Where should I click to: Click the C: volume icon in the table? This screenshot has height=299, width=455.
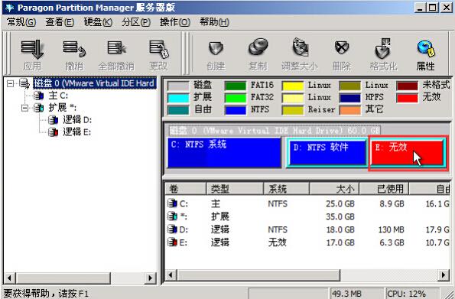172,203
